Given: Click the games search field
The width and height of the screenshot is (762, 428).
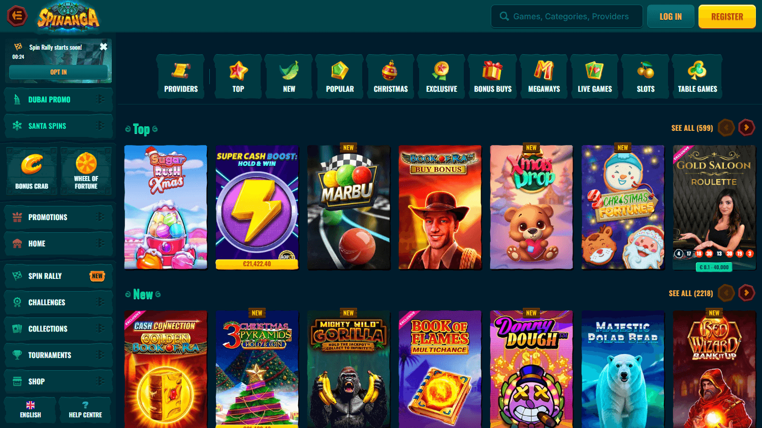Looking at the screenshot, I should click(x=566, y=16).
